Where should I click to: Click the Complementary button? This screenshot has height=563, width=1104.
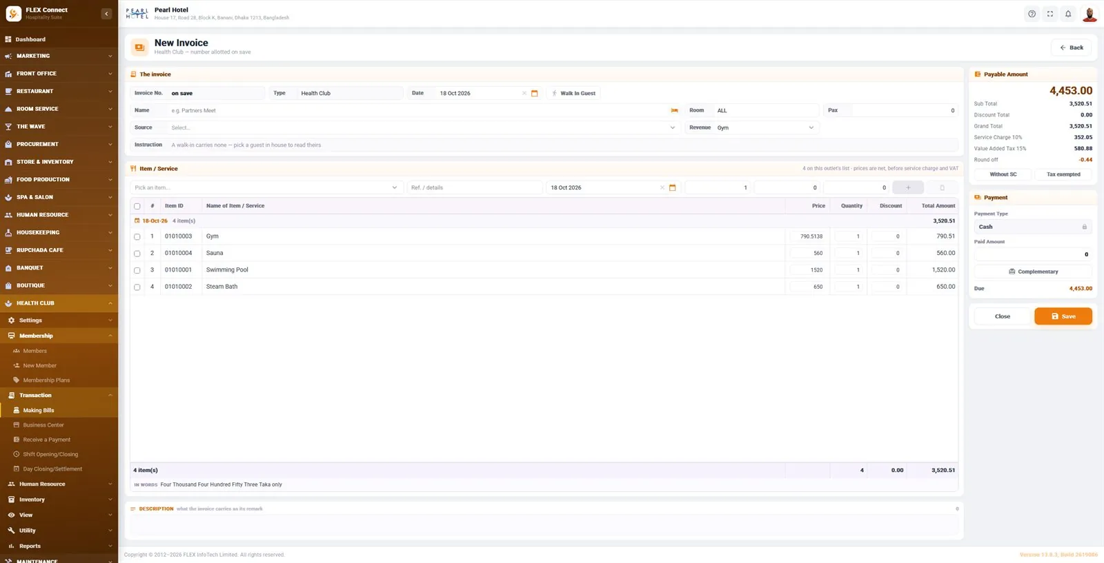click(1033, 272)
